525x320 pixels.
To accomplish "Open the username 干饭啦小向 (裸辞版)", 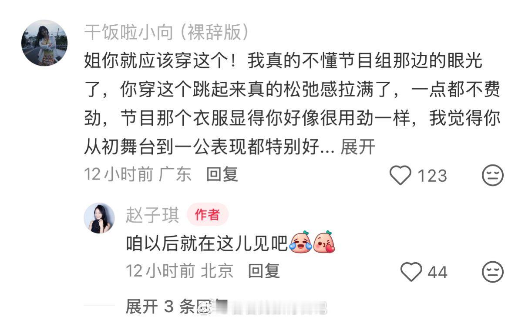I will 167,32.
